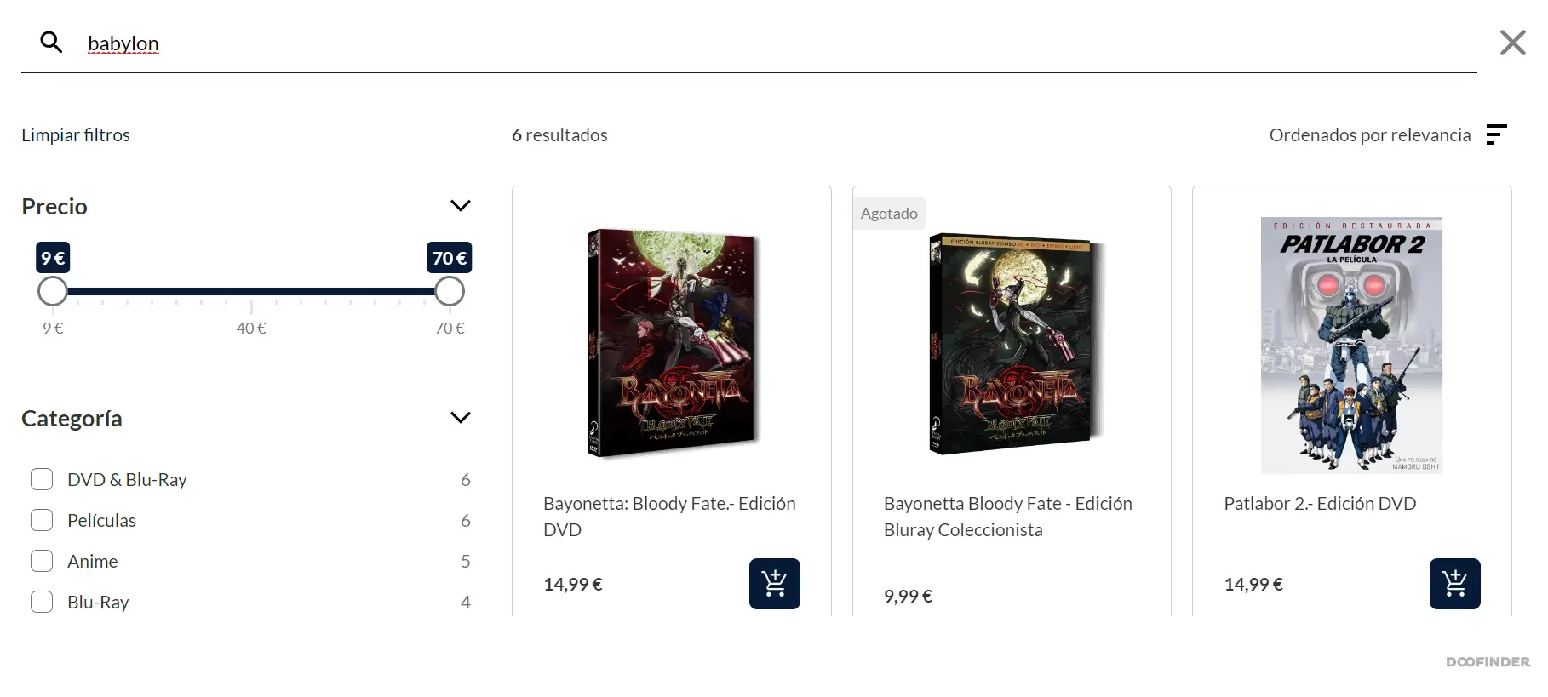Click the maximum price slider handle
1548x697 pixels.
click(450, 291)
